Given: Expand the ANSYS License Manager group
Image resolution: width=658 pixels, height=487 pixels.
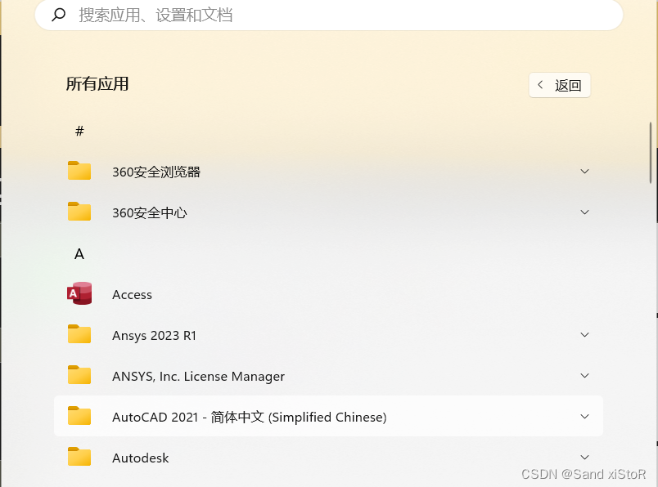Looking at the screenshot, I should click(x=584, y=376).
